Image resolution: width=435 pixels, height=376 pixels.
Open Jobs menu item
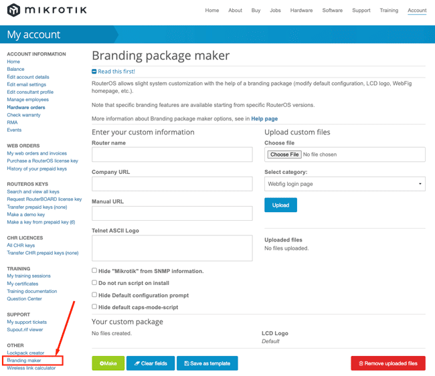pyautogui.click(x=275, y=11)
